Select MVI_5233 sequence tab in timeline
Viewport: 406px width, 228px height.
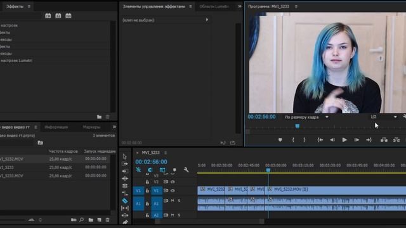150,153
